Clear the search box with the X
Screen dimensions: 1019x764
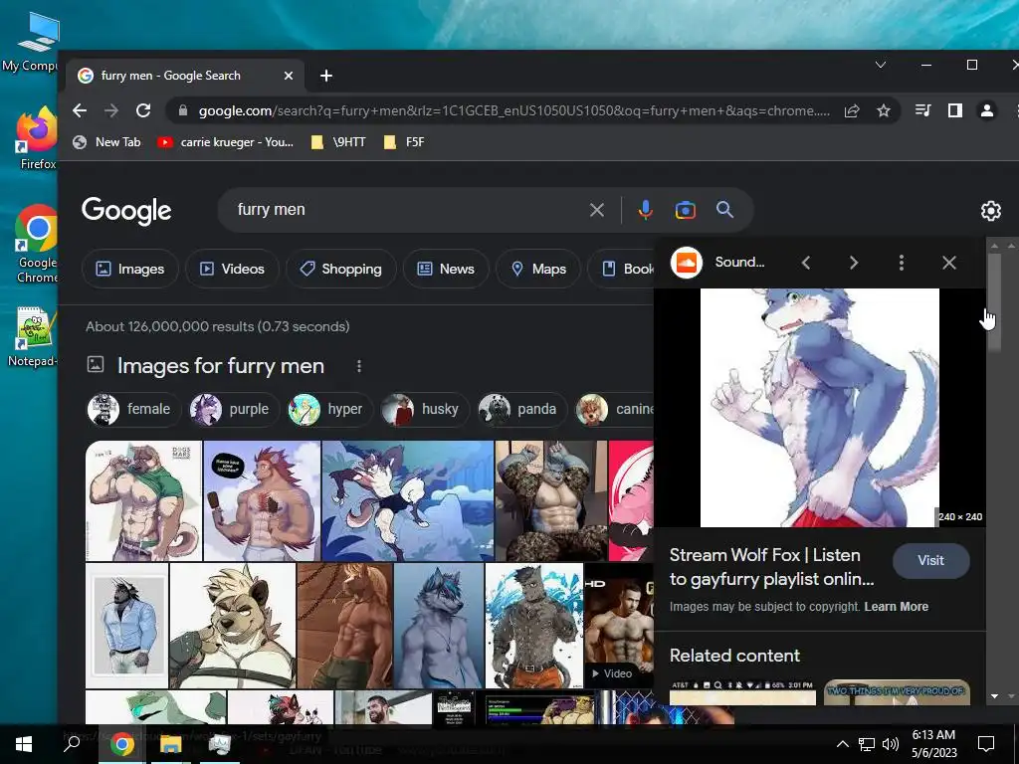(597, 210)
